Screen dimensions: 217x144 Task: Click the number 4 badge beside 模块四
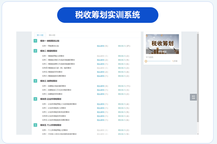click(x=35, y=99)
